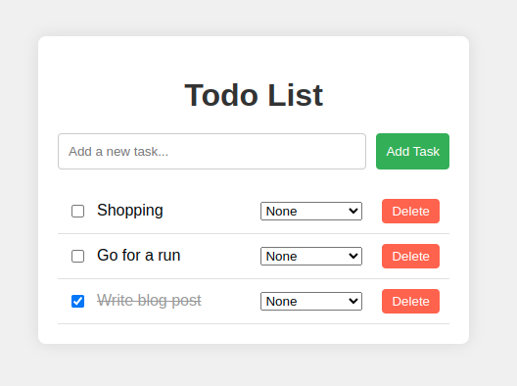Screen dimensions: 517x386
Task: Click the chevron arrow in Go for a run's dropdown
Action: pyautogui.click(x=353, y=256)
